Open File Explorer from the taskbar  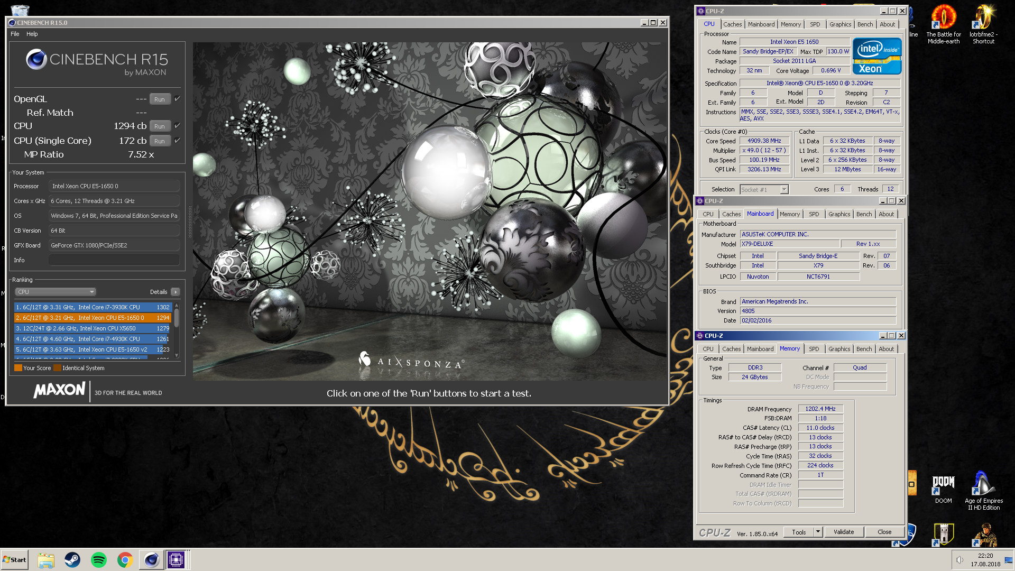[x=46, y=560]
